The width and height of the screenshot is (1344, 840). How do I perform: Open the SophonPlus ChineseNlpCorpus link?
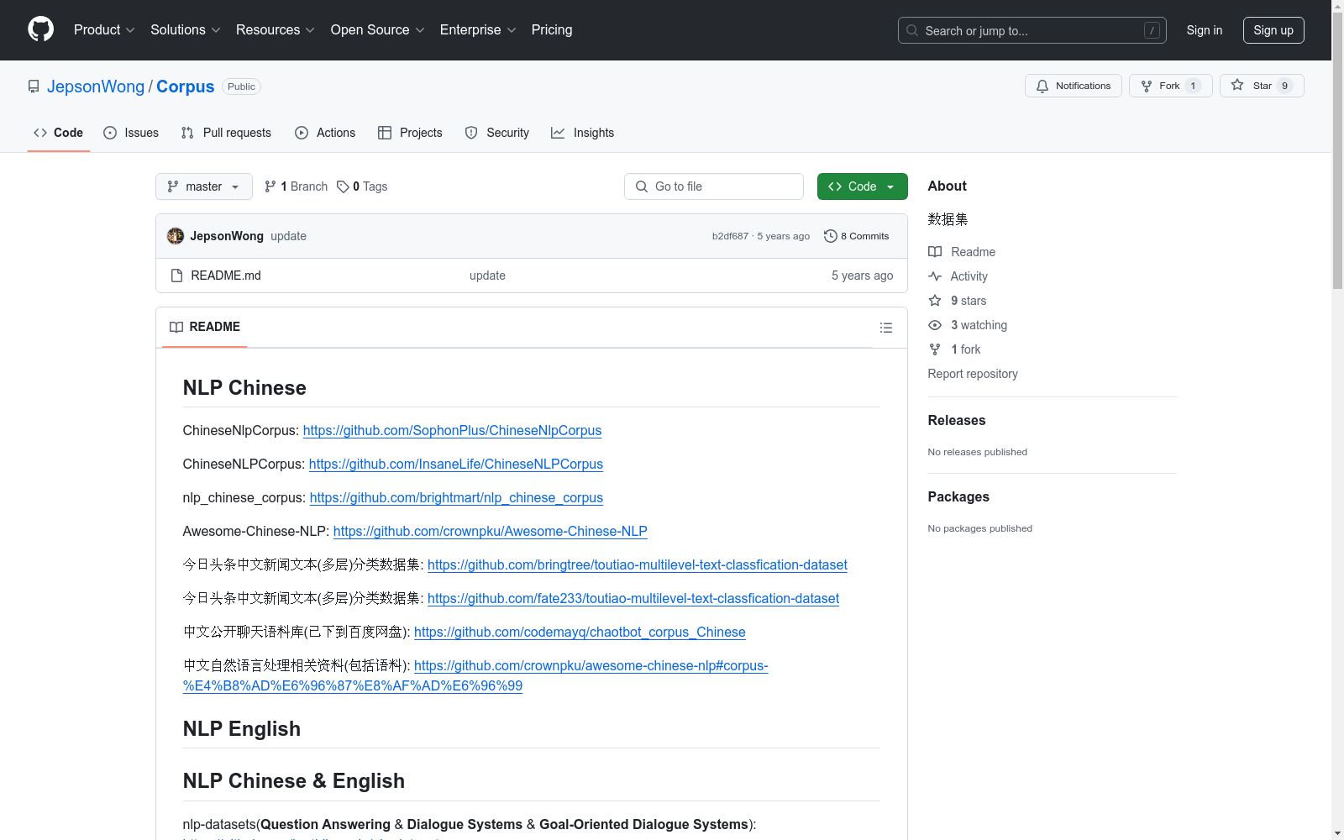452,430
